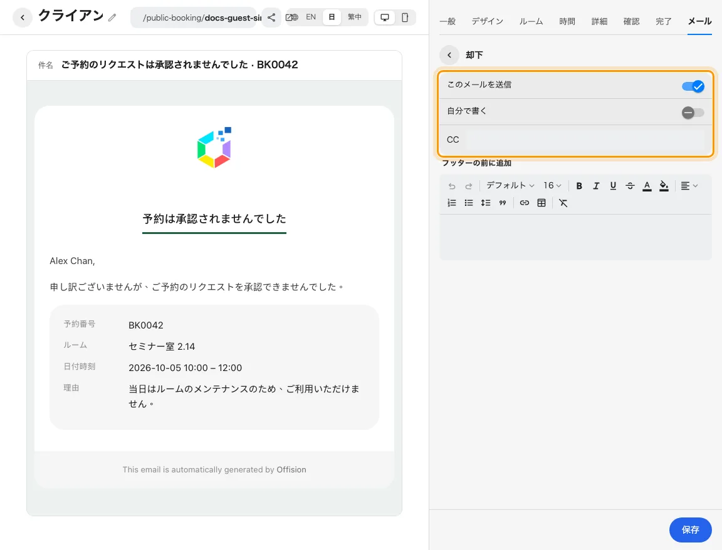Clear text formatting
This screenshot has width=722, height=550.
click(563, 203)
